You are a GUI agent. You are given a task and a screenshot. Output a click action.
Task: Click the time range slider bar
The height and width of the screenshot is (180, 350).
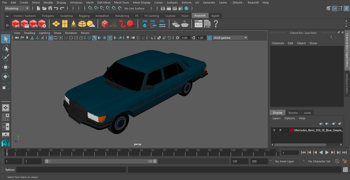(x=101, y=161)
